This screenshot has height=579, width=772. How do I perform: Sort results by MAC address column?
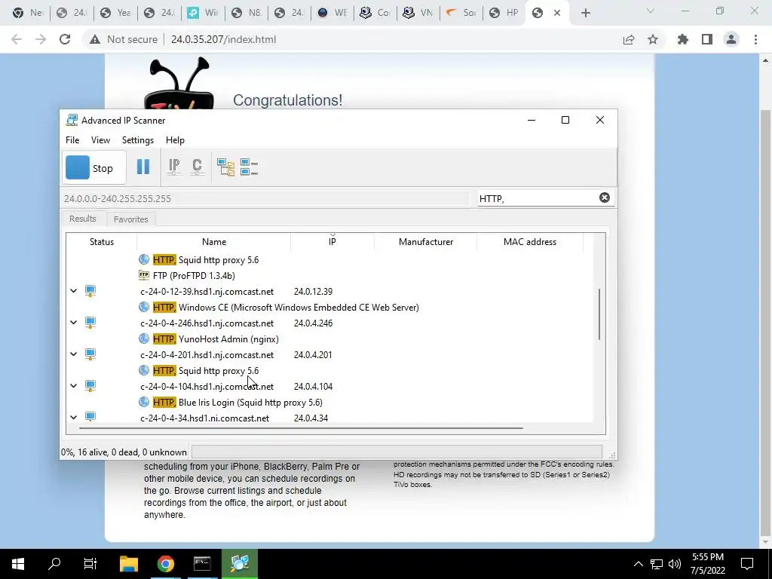pyautogui.click(x=530, y=242)
